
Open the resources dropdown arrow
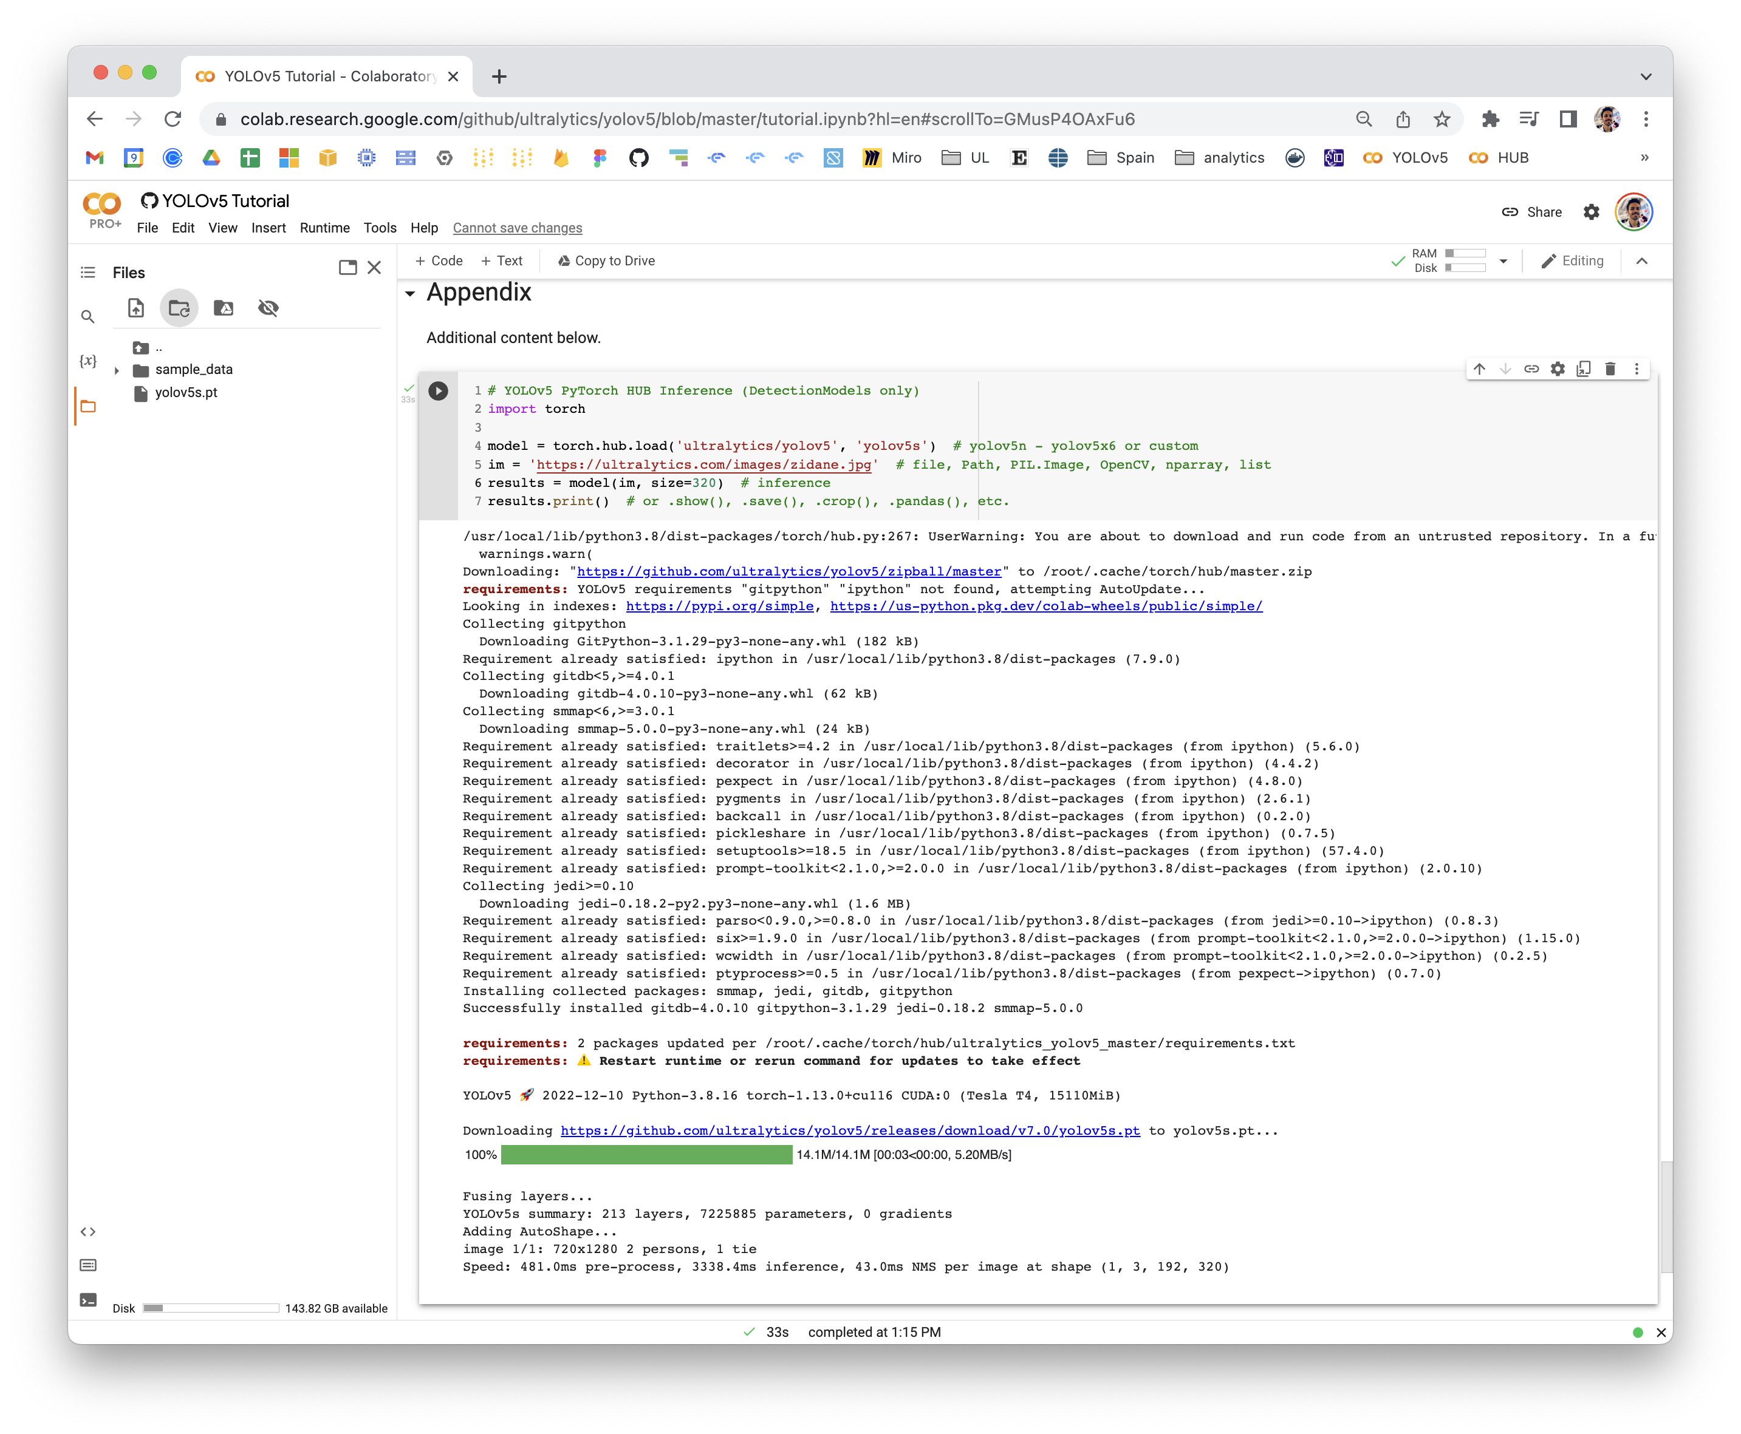click(1504, 261)
